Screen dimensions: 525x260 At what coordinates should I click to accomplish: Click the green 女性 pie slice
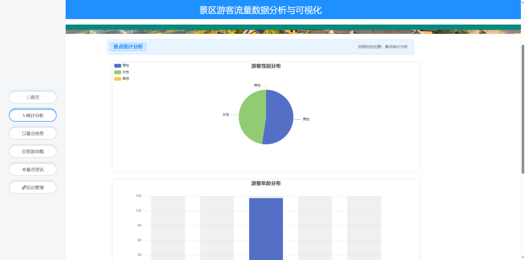tap(252, 117)
